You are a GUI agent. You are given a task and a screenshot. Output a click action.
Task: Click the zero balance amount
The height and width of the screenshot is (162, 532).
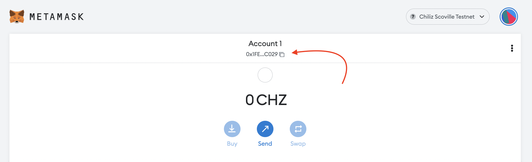[250, 100]
